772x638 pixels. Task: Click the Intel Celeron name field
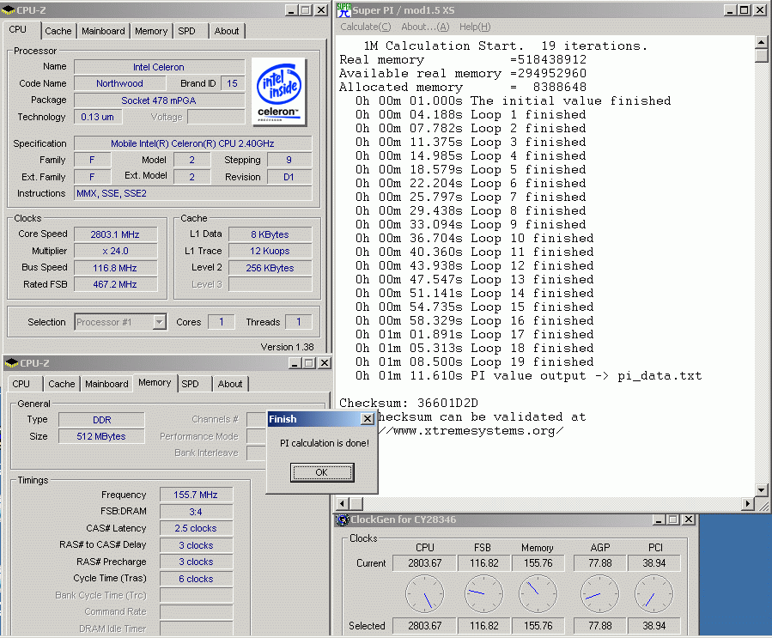(x=159, y=67)
